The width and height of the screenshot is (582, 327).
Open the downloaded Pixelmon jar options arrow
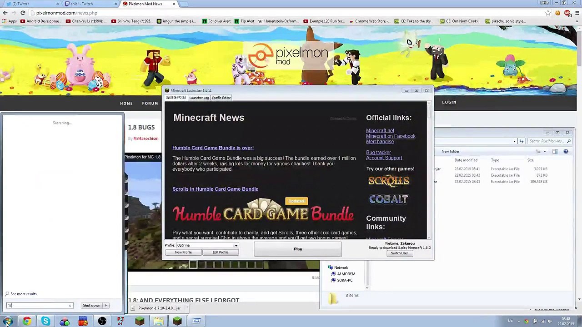(x=186, y=308)
